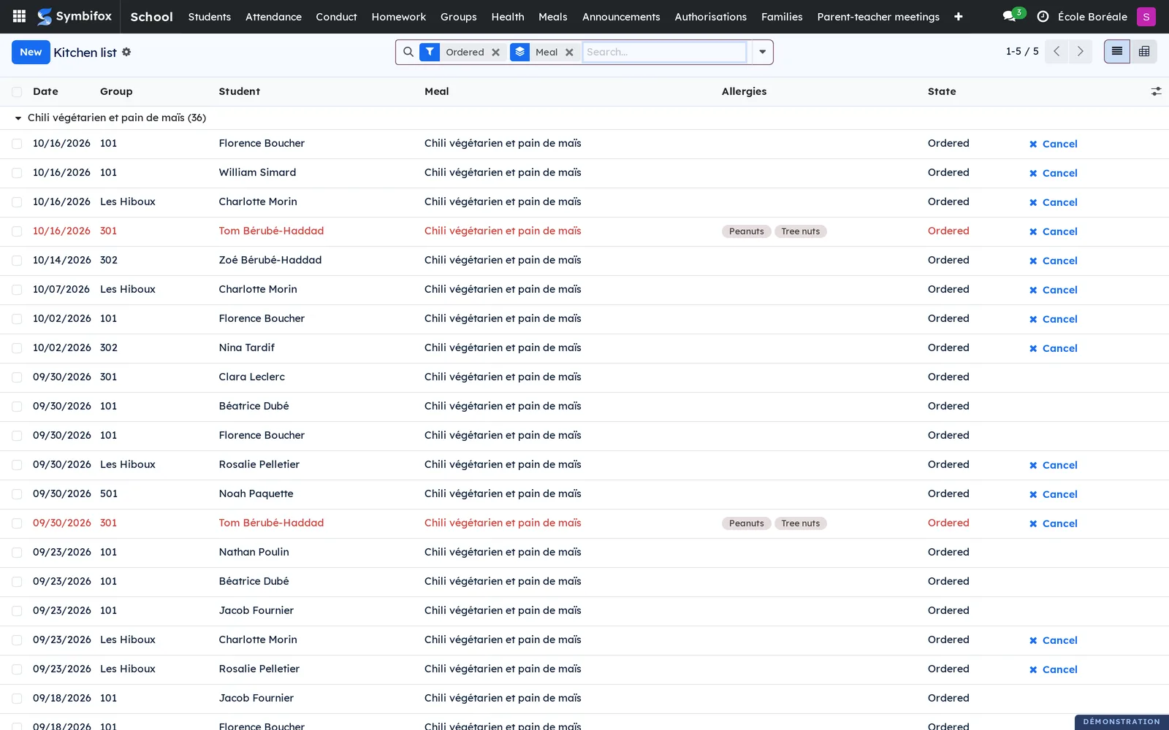
Task: Open the activities clock icon
Action: click(1043, 16)
